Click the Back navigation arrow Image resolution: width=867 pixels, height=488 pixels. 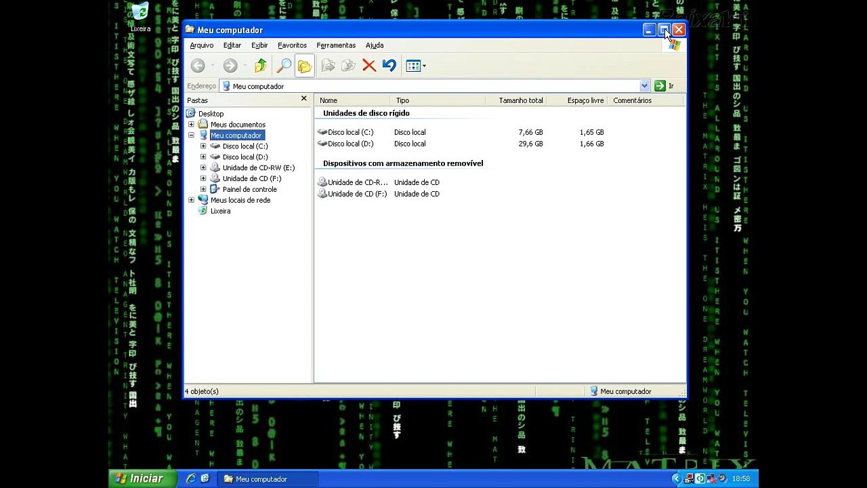(x=198, y=66)
